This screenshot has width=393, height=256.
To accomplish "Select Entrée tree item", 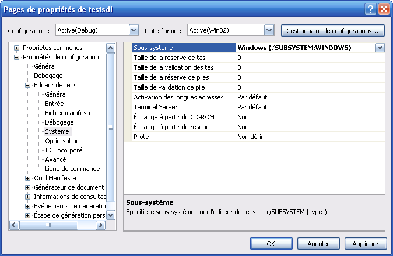I will pyautogui.click(x=54, y=104).
